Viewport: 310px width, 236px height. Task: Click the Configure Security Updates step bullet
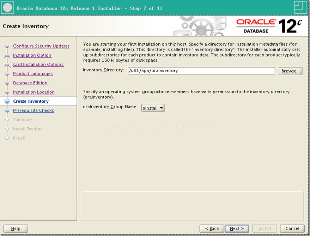point(7,46)
